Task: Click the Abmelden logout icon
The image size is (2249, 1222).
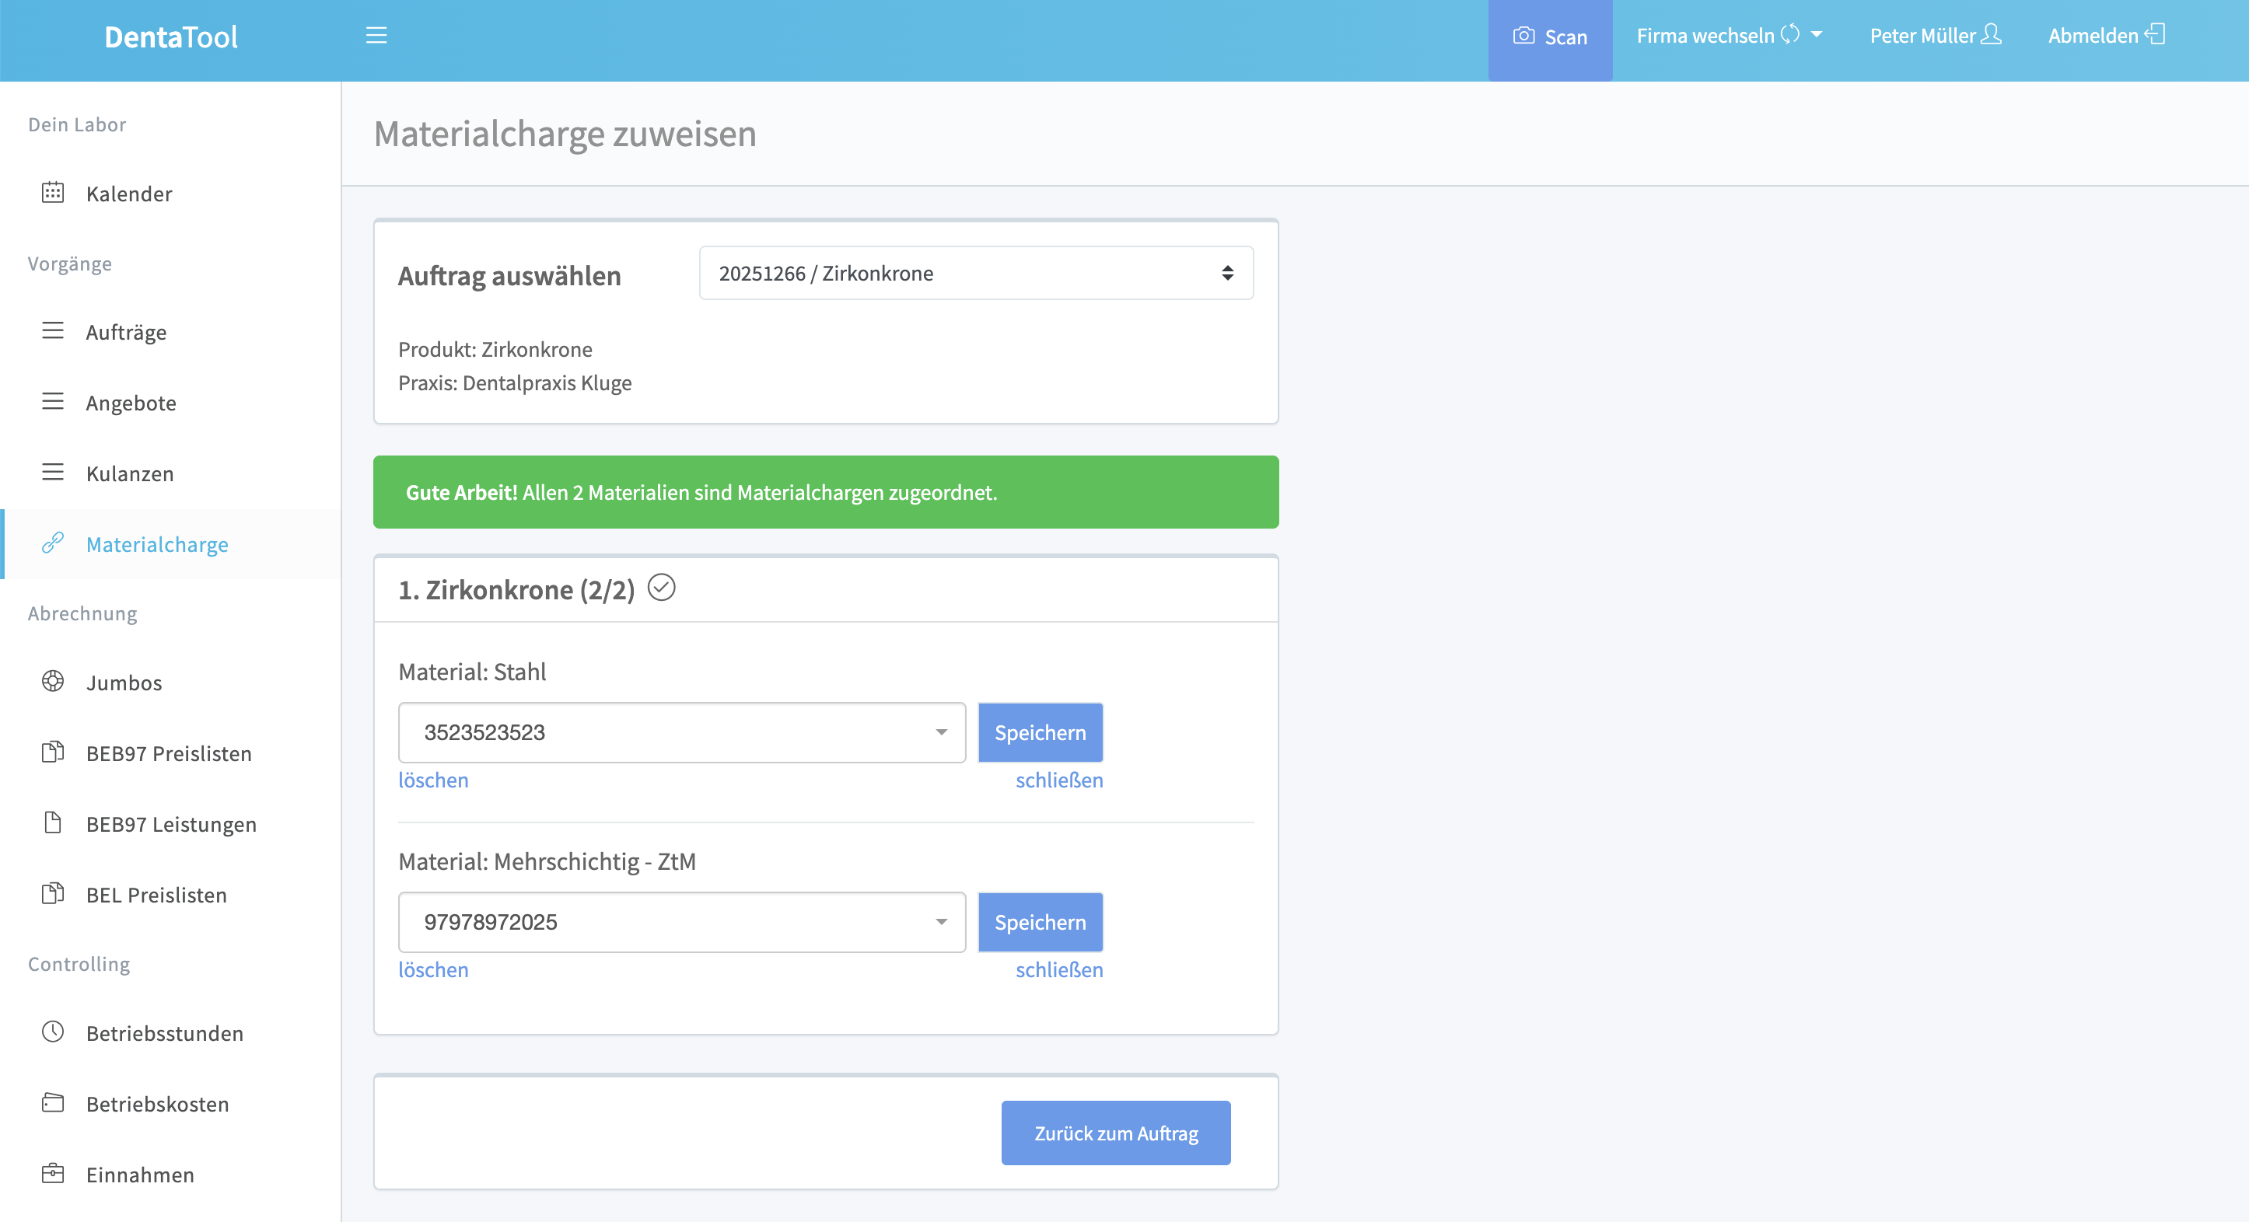Action: coord(2156,35)
